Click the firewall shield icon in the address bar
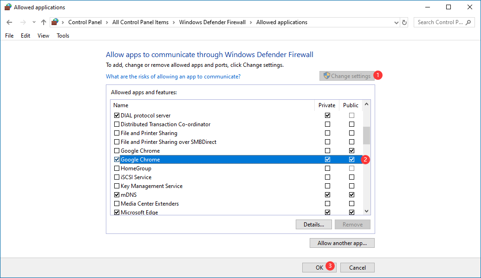 pos(55,22)
